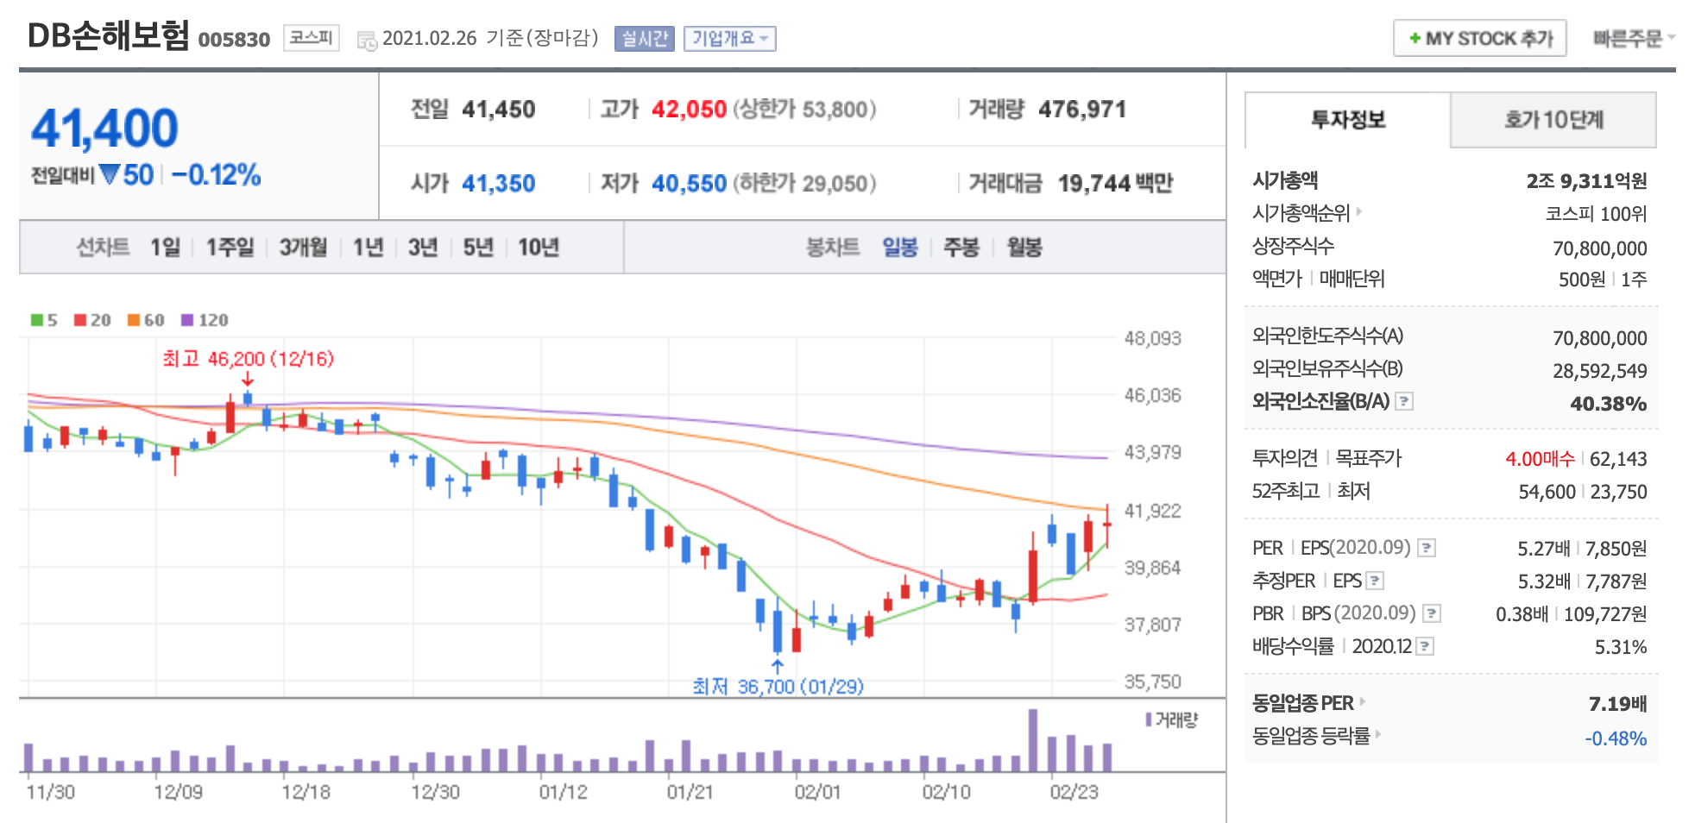Open help icon next to PBR BPS(2020.09)
Screen dimensions: 1695x823
[x=1432, y=613]
